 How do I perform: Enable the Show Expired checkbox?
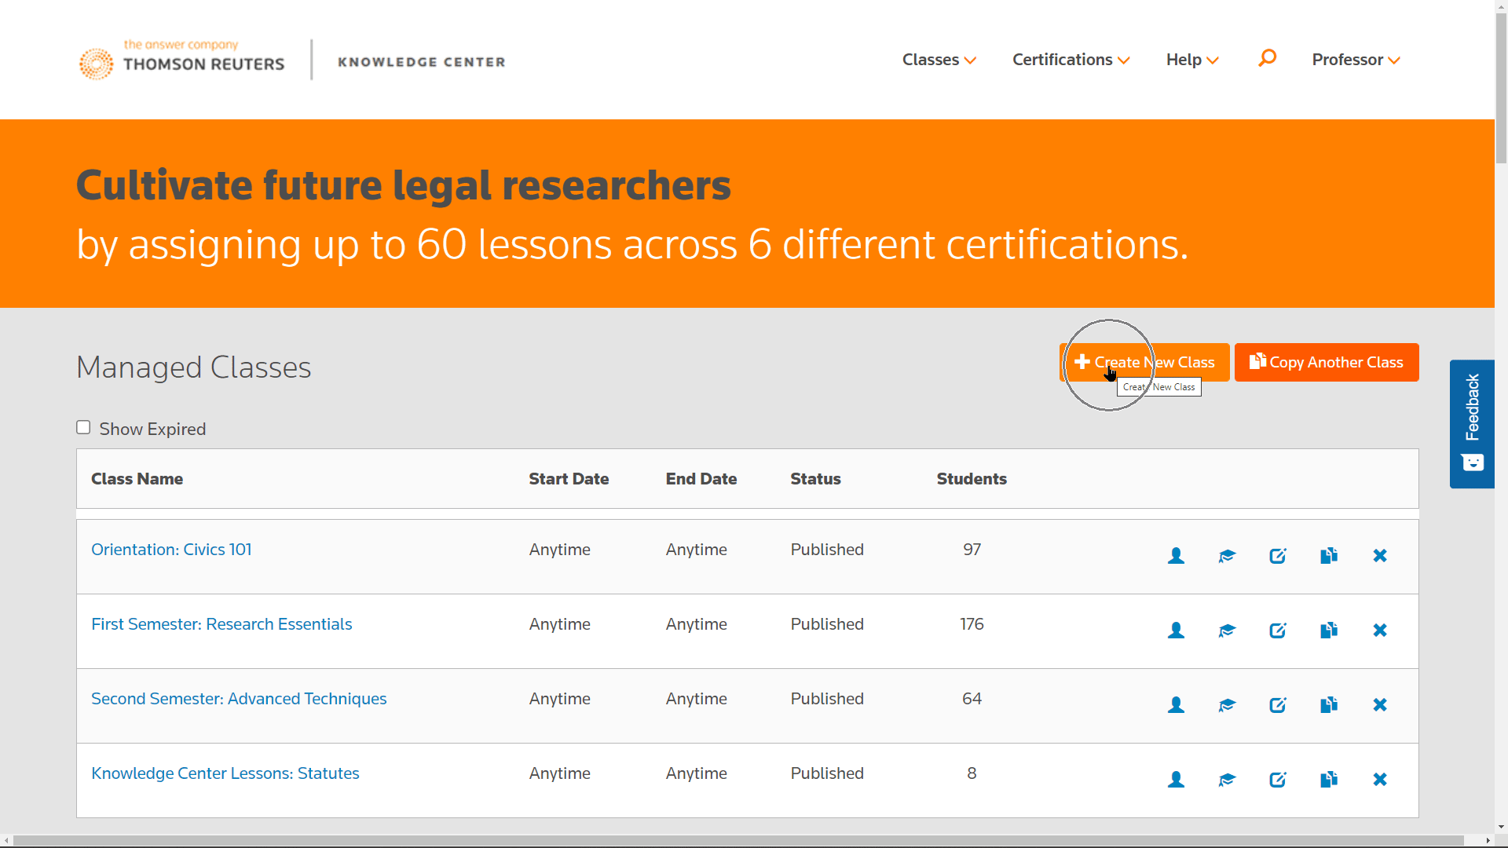pyautogui.click(x=83, y=427)
